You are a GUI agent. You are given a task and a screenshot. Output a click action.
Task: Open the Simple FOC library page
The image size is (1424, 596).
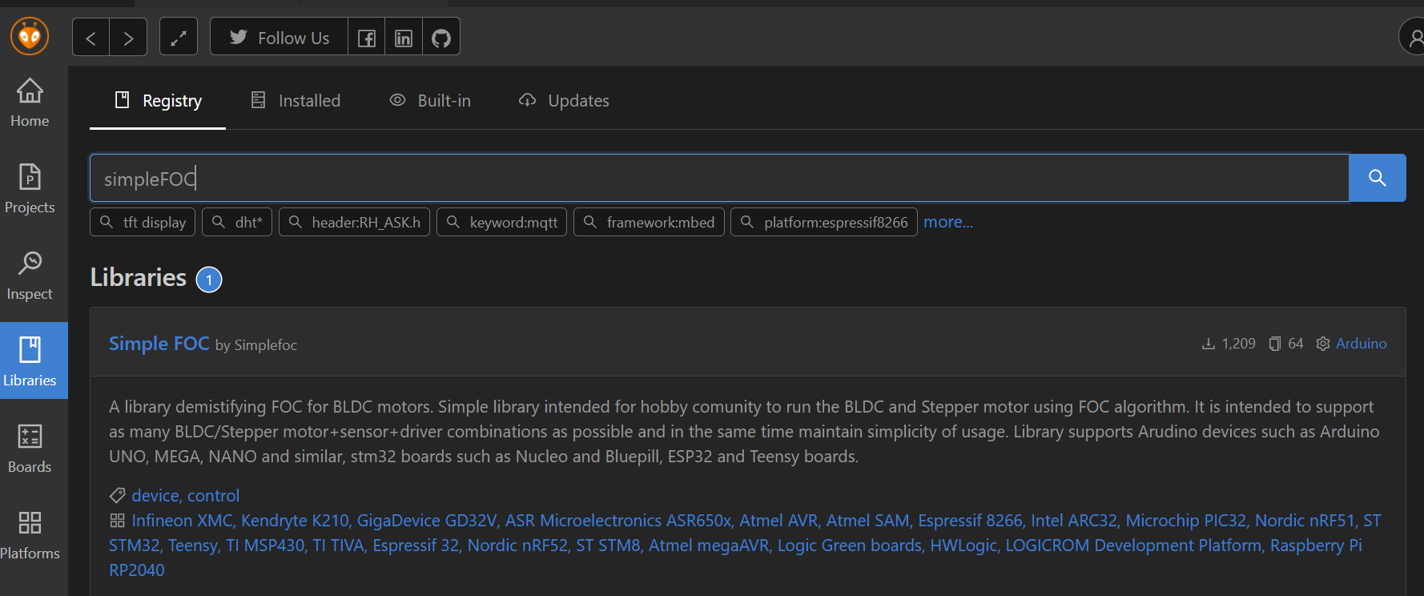point(159,344)
